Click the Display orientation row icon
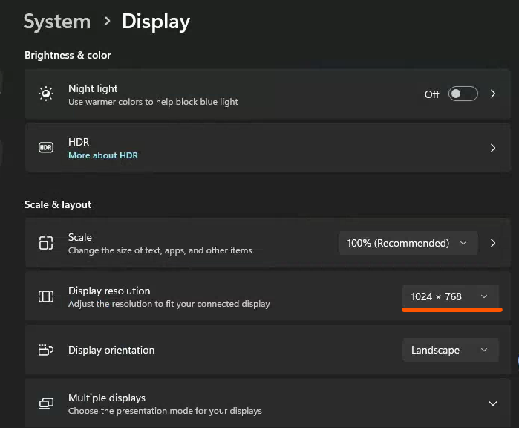The width and height of the screenshot is (519, 428). [x=46, y=350]
